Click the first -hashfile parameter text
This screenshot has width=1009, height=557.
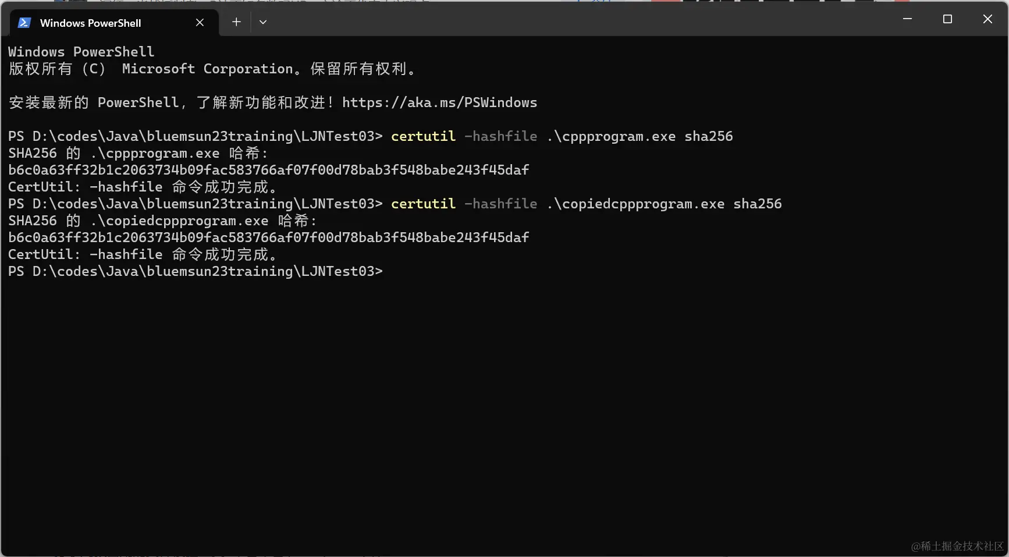tap(500, 136)
